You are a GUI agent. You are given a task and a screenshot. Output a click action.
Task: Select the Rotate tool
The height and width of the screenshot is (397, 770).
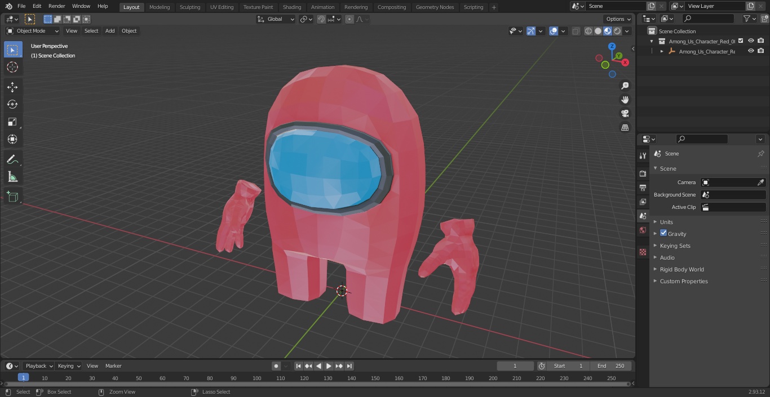[12, 104]
